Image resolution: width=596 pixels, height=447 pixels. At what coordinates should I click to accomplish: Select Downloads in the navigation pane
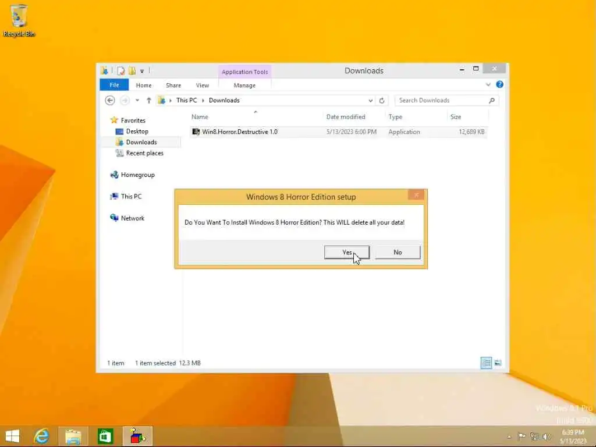pos(141,142)
